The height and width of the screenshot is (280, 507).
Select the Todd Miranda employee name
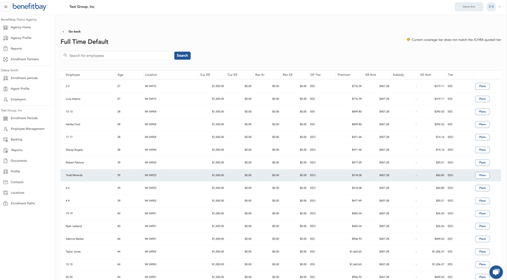tap(74, 175)
